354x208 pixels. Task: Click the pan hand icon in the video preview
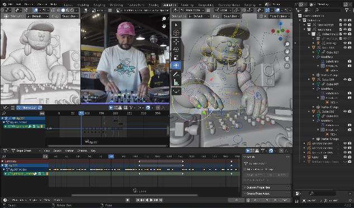coord(164,26)
